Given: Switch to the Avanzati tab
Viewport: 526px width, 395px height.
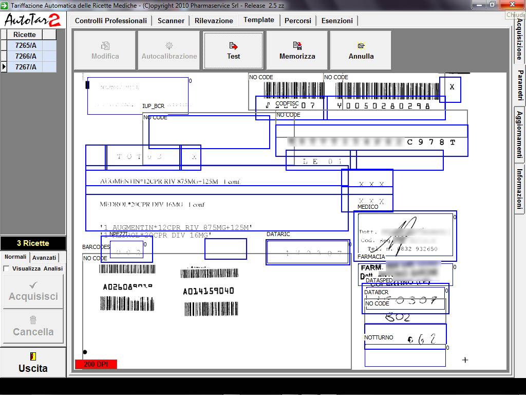Looking at the screenshot, I should [44, 257].
